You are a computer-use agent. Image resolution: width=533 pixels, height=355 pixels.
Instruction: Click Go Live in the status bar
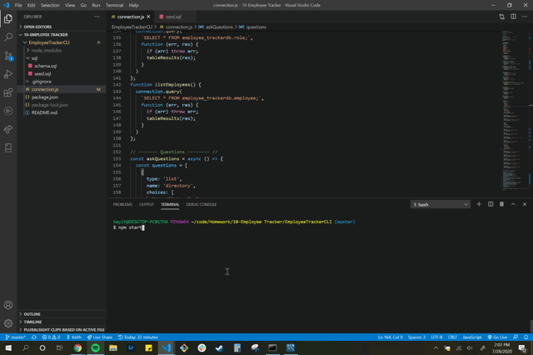497,337
